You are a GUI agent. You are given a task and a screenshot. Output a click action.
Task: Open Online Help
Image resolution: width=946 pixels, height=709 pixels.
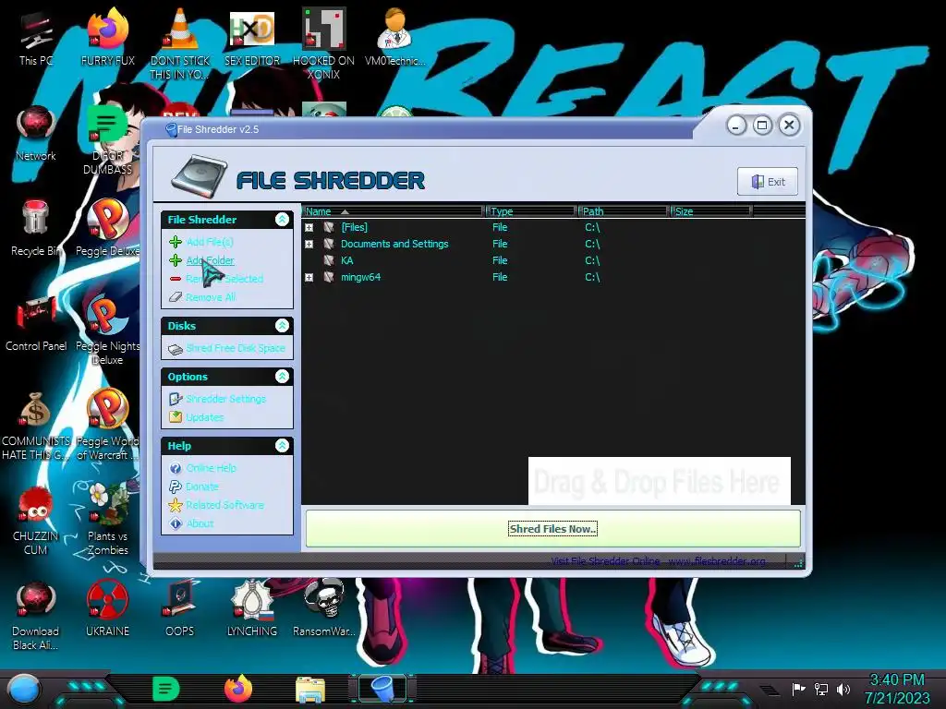click(212, 468)
